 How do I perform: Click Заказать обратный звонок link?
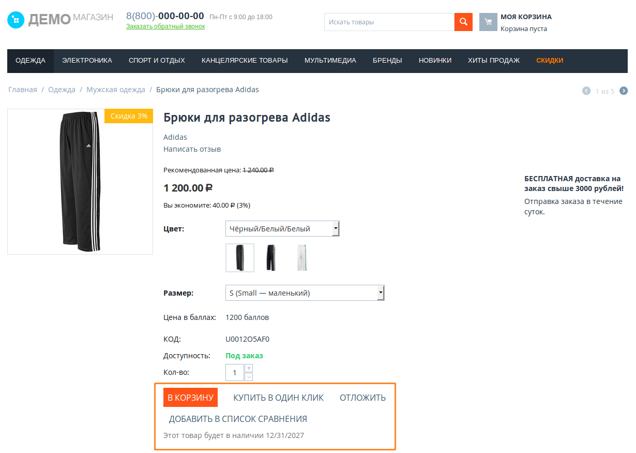(165, 26)
